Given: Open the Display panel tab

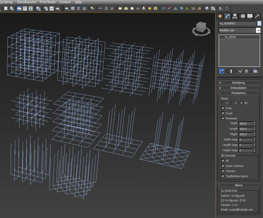Looking at the screenshot, I should (x=250, y=16).
